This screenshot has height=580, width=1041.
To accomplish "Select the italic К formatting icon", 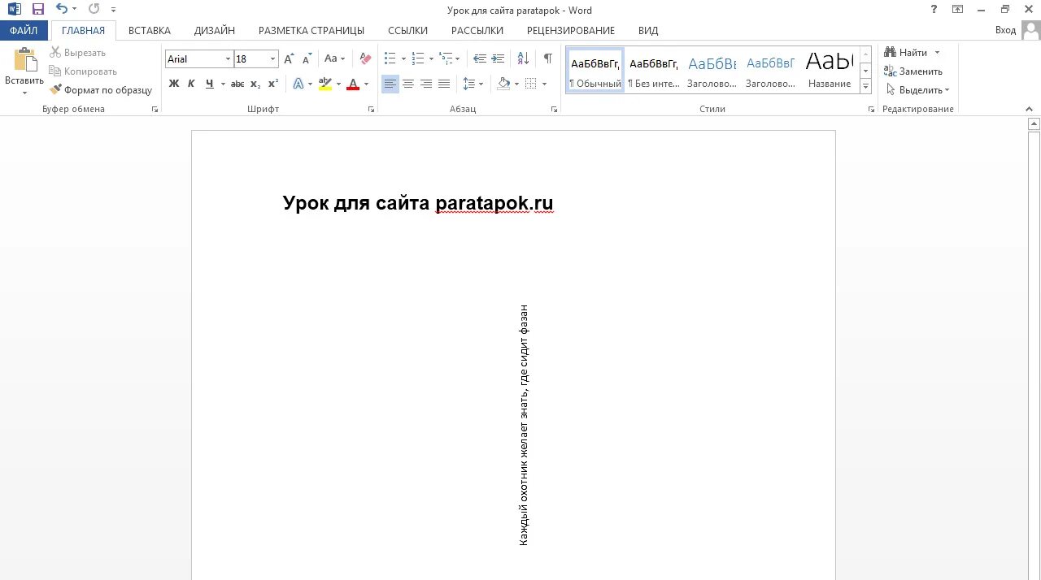I will pos(190,84).
